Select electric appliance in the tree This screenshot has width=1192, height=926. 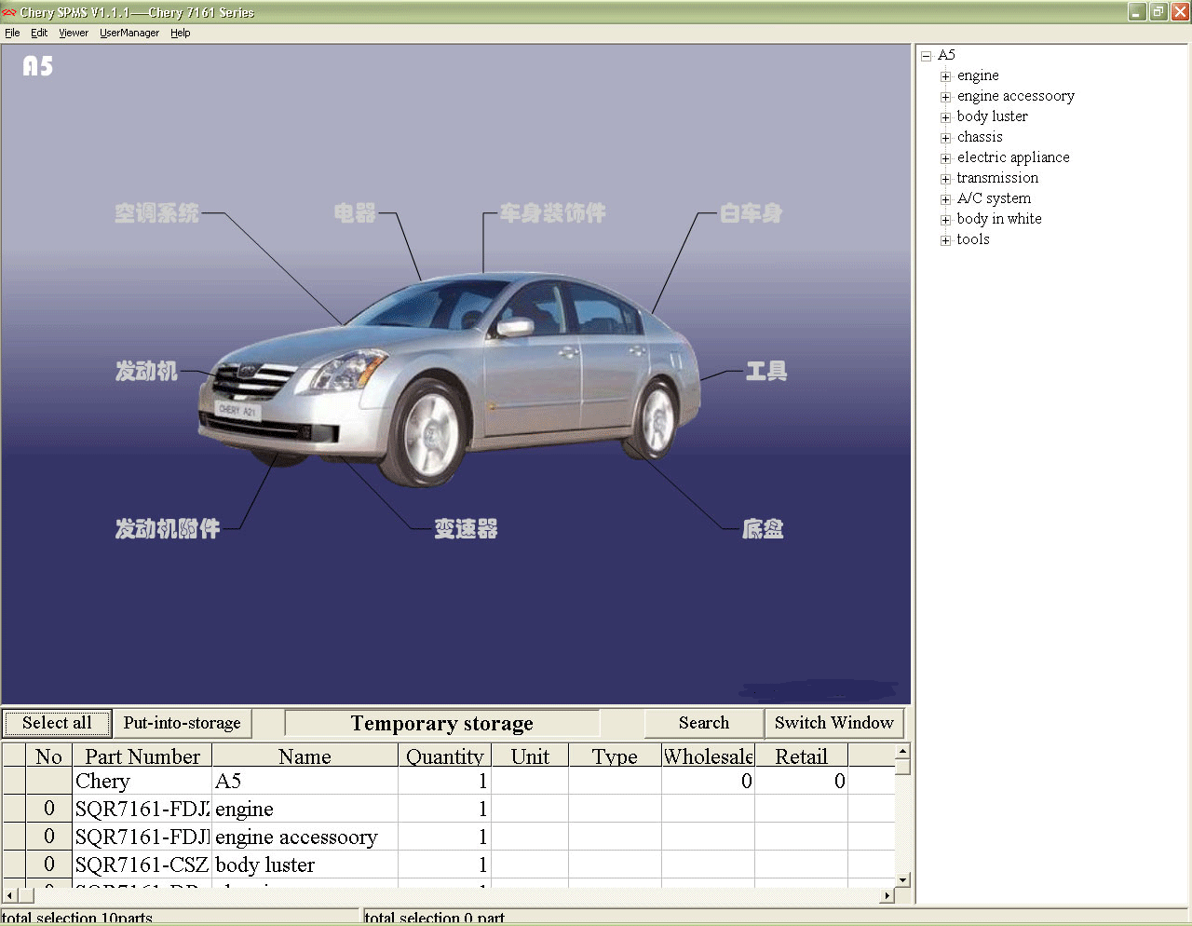[1013, 157]
